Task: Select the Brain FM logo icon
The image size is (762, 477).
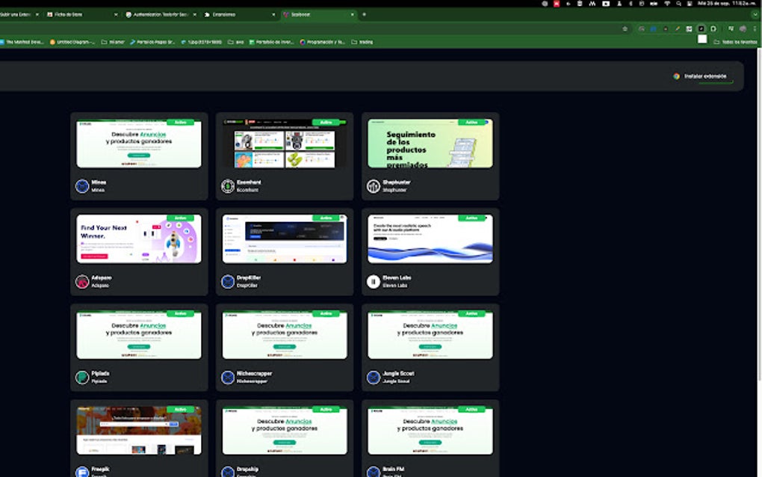Action: coord(374,472)
